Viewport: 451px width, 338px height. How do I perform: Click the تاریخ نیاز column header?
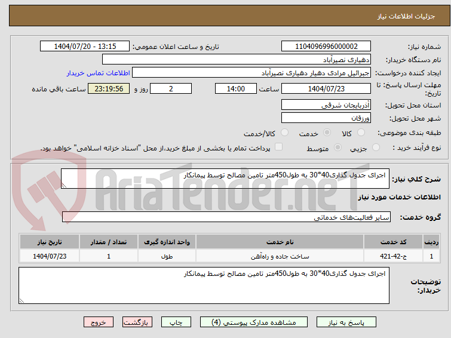(50, 242)
